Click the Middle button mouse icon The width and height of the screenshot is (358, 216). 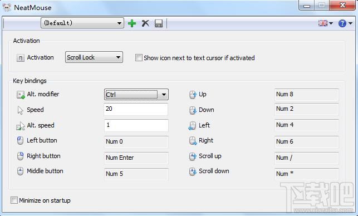[x=20, y=171]
